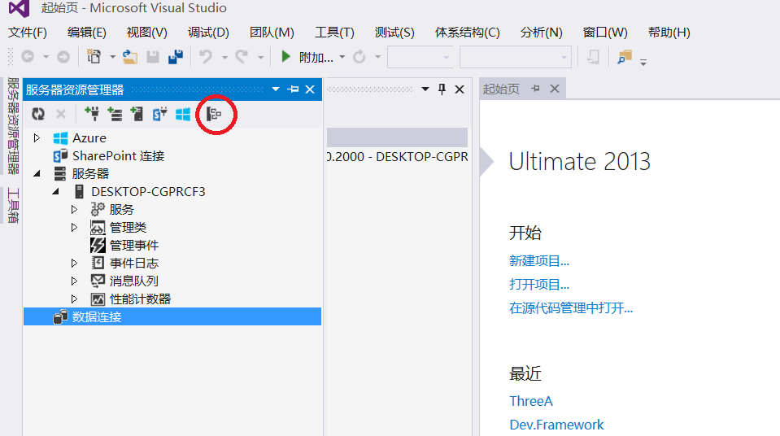Pin the 起始页 tab
Screen dimensions: 780x436
pyautogui.click(x=536, y=89)
